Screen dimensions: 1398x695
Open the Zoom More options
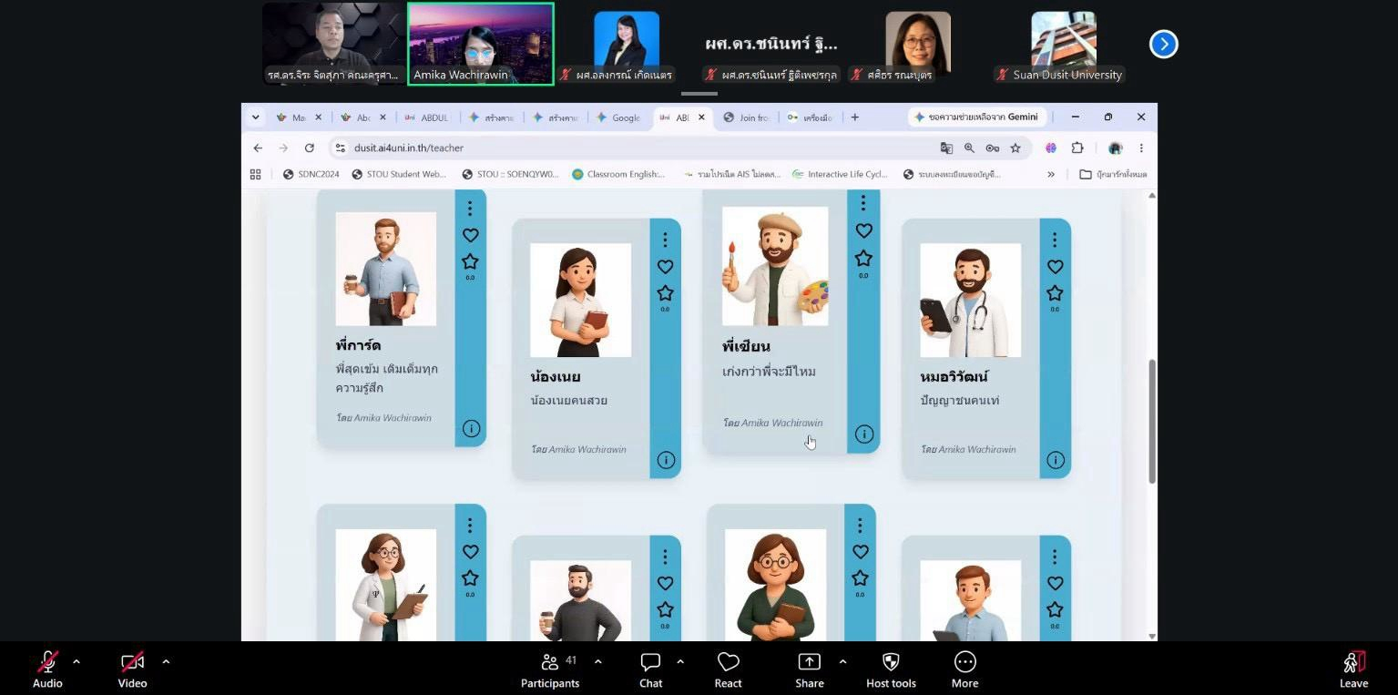coord(964,669)
